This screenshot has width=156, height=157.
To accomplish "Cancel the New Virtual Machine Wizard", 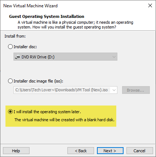I will click(140, 151).
